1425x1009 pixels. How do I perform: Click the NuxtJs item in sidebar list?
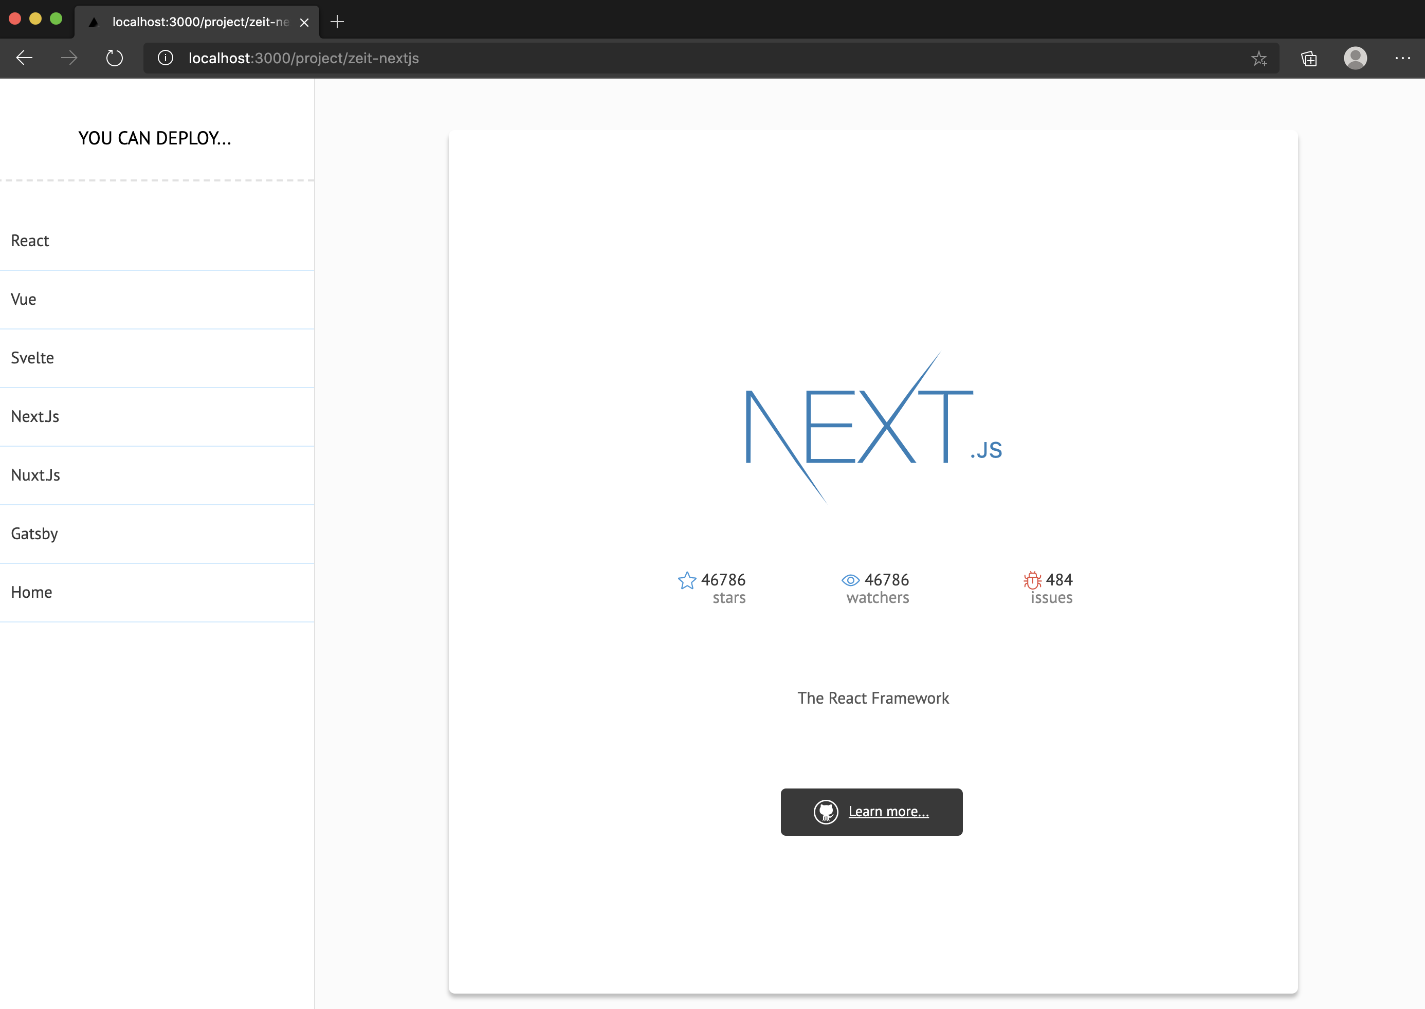156,474
